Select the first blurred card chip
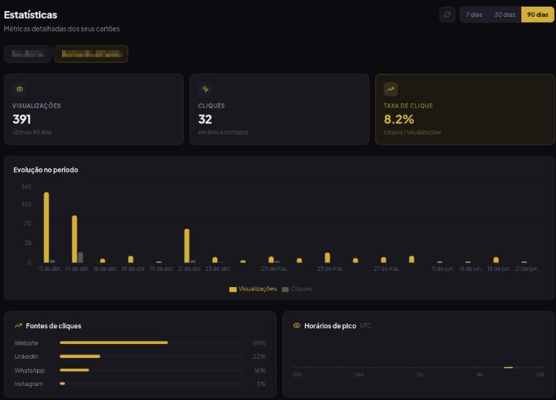The width and height of the screenshot is (556, 400). click(x=28, y=54)
